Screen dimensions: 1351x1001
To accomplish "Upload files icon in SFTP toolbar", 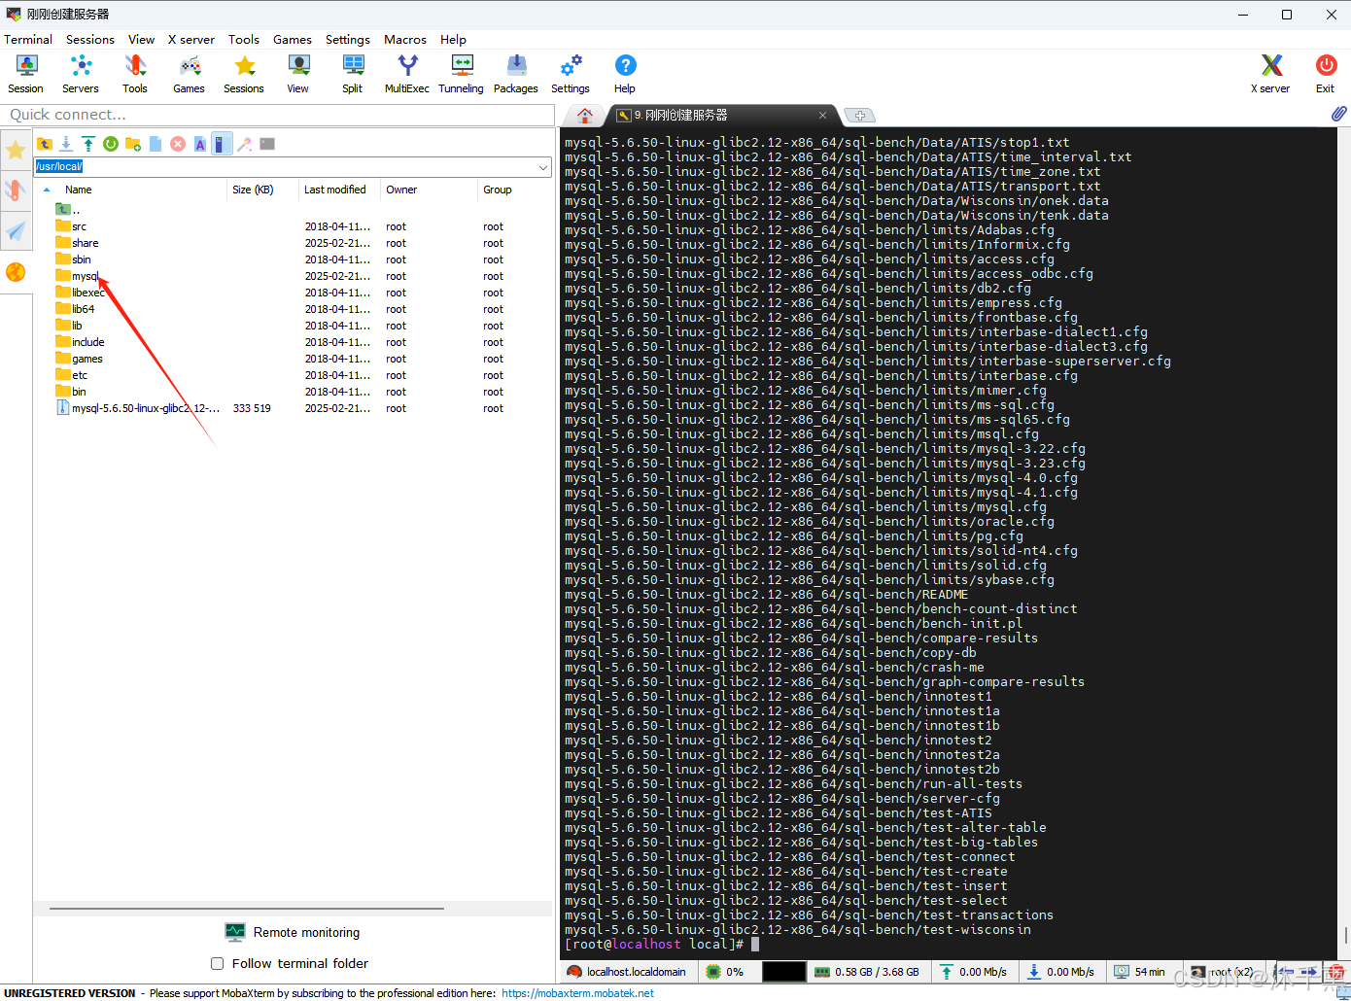I will [x=88, y=144].
